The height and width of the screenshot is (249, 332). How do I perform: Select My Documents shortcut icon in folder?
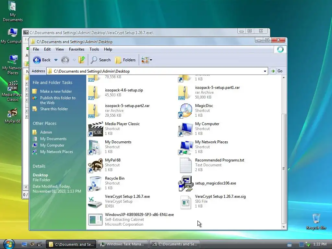pos(94,147)
